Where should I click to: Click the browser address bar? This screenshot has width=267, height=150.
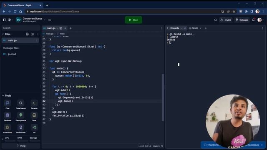point(123,11)
